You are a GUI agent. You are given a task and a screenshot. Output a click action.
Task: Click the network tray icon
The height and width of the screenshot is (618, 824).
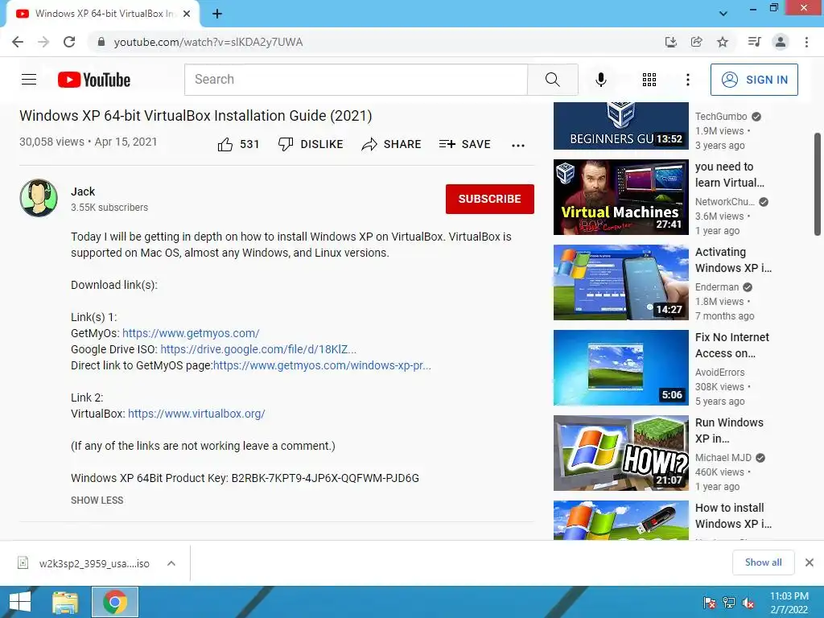729,603
